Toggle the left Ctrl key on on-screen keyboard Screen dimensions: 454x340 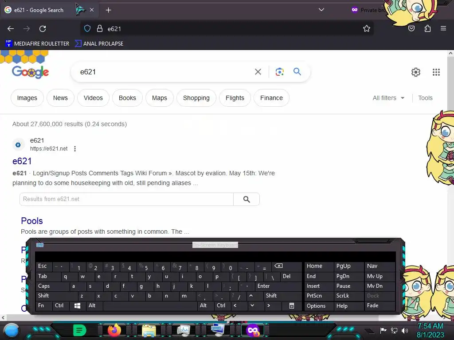(61, 305)
